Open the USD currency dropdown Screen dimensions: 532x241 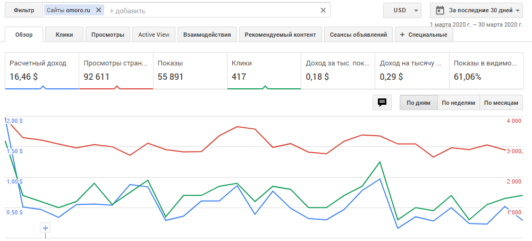[x=402, y=10]
